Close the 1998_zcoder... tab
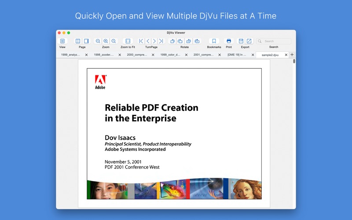Screen dimensions: 352x220 tap(120, 55)
